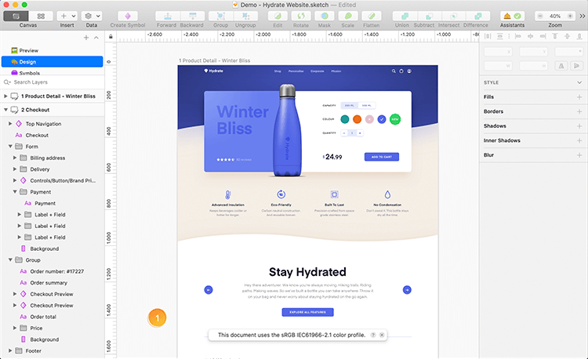Expand the Billing address group
The image size is (588, 359).
pyautogui.click(x=15, y=158)
